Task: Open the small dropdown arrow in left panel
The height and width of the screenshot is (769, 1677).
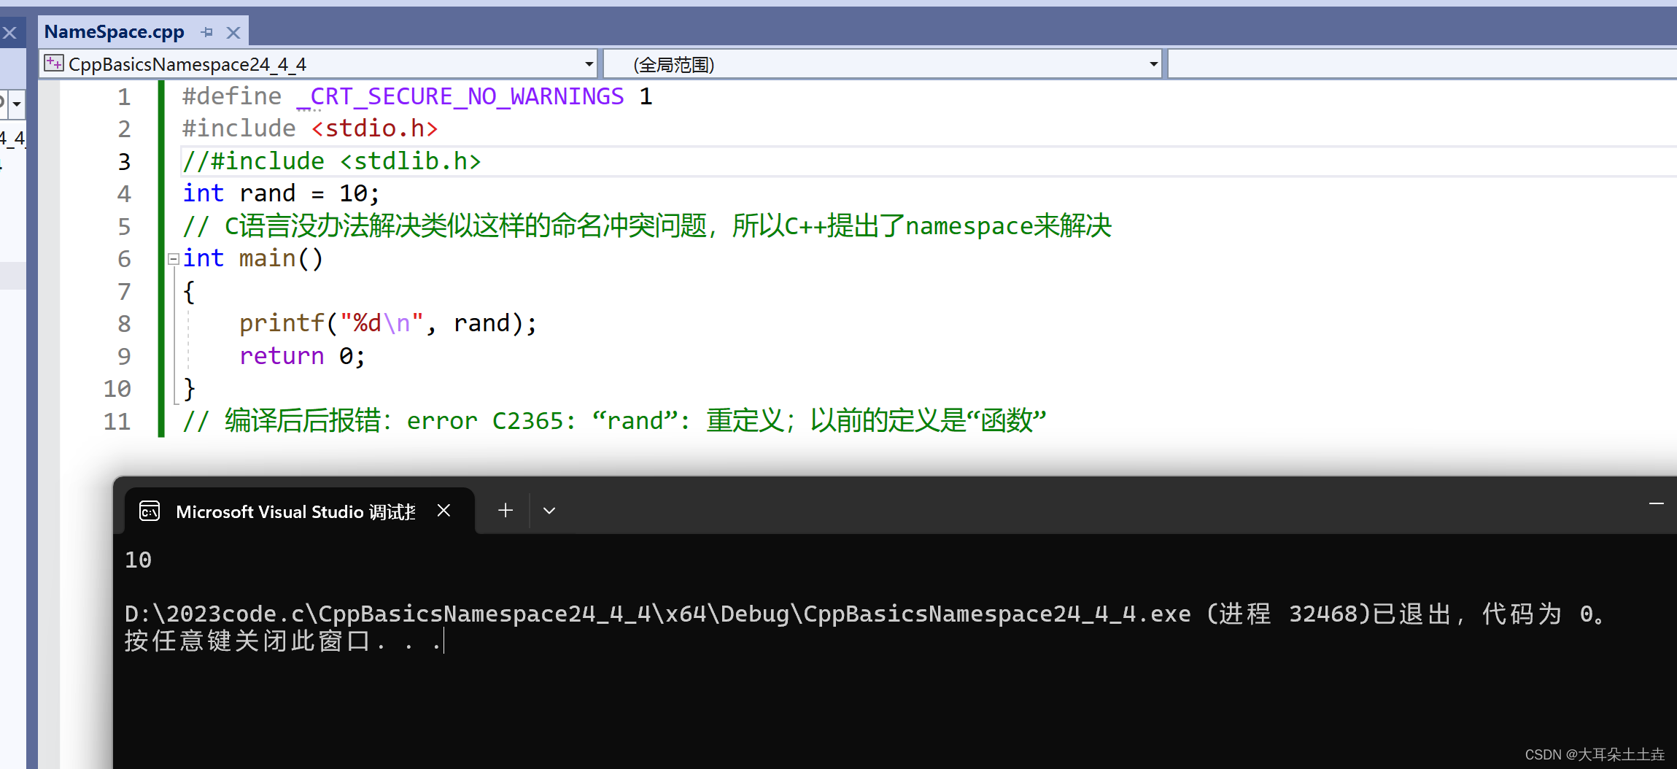Action: (x=16, y=104)
